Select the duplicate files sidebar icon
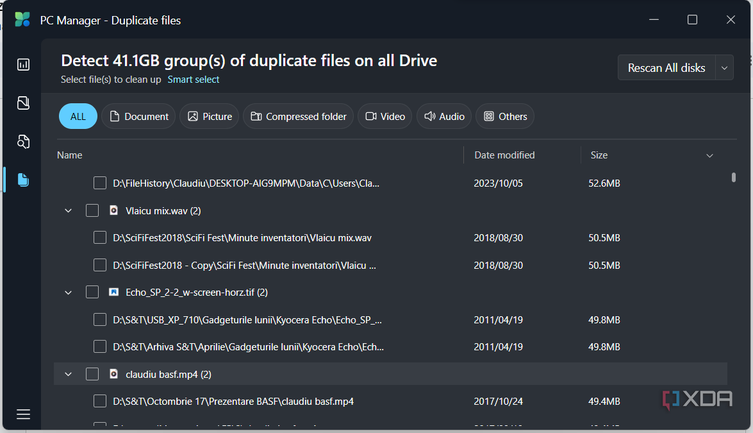The image size is (753, 433). (x=23, y=180)
